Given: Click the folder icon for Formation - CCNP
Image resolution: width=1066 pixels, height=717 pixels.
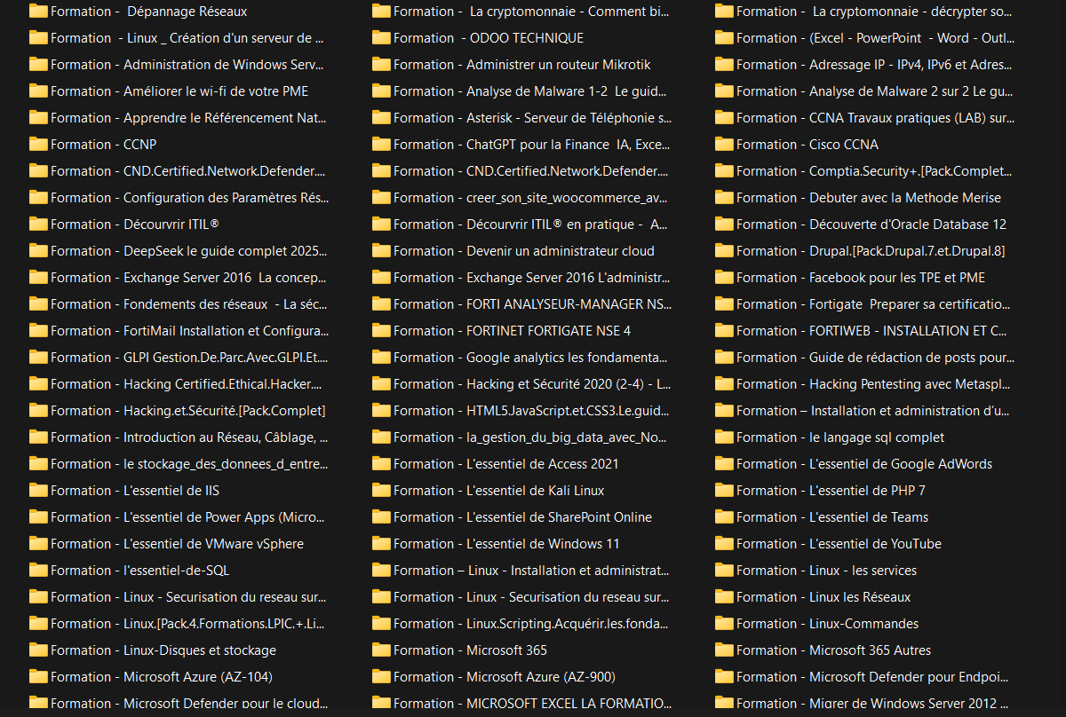Looking at the screenshot, I should [38, 145].
